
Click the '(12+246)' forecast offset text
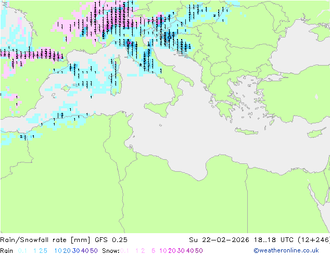tap(314, 240)
